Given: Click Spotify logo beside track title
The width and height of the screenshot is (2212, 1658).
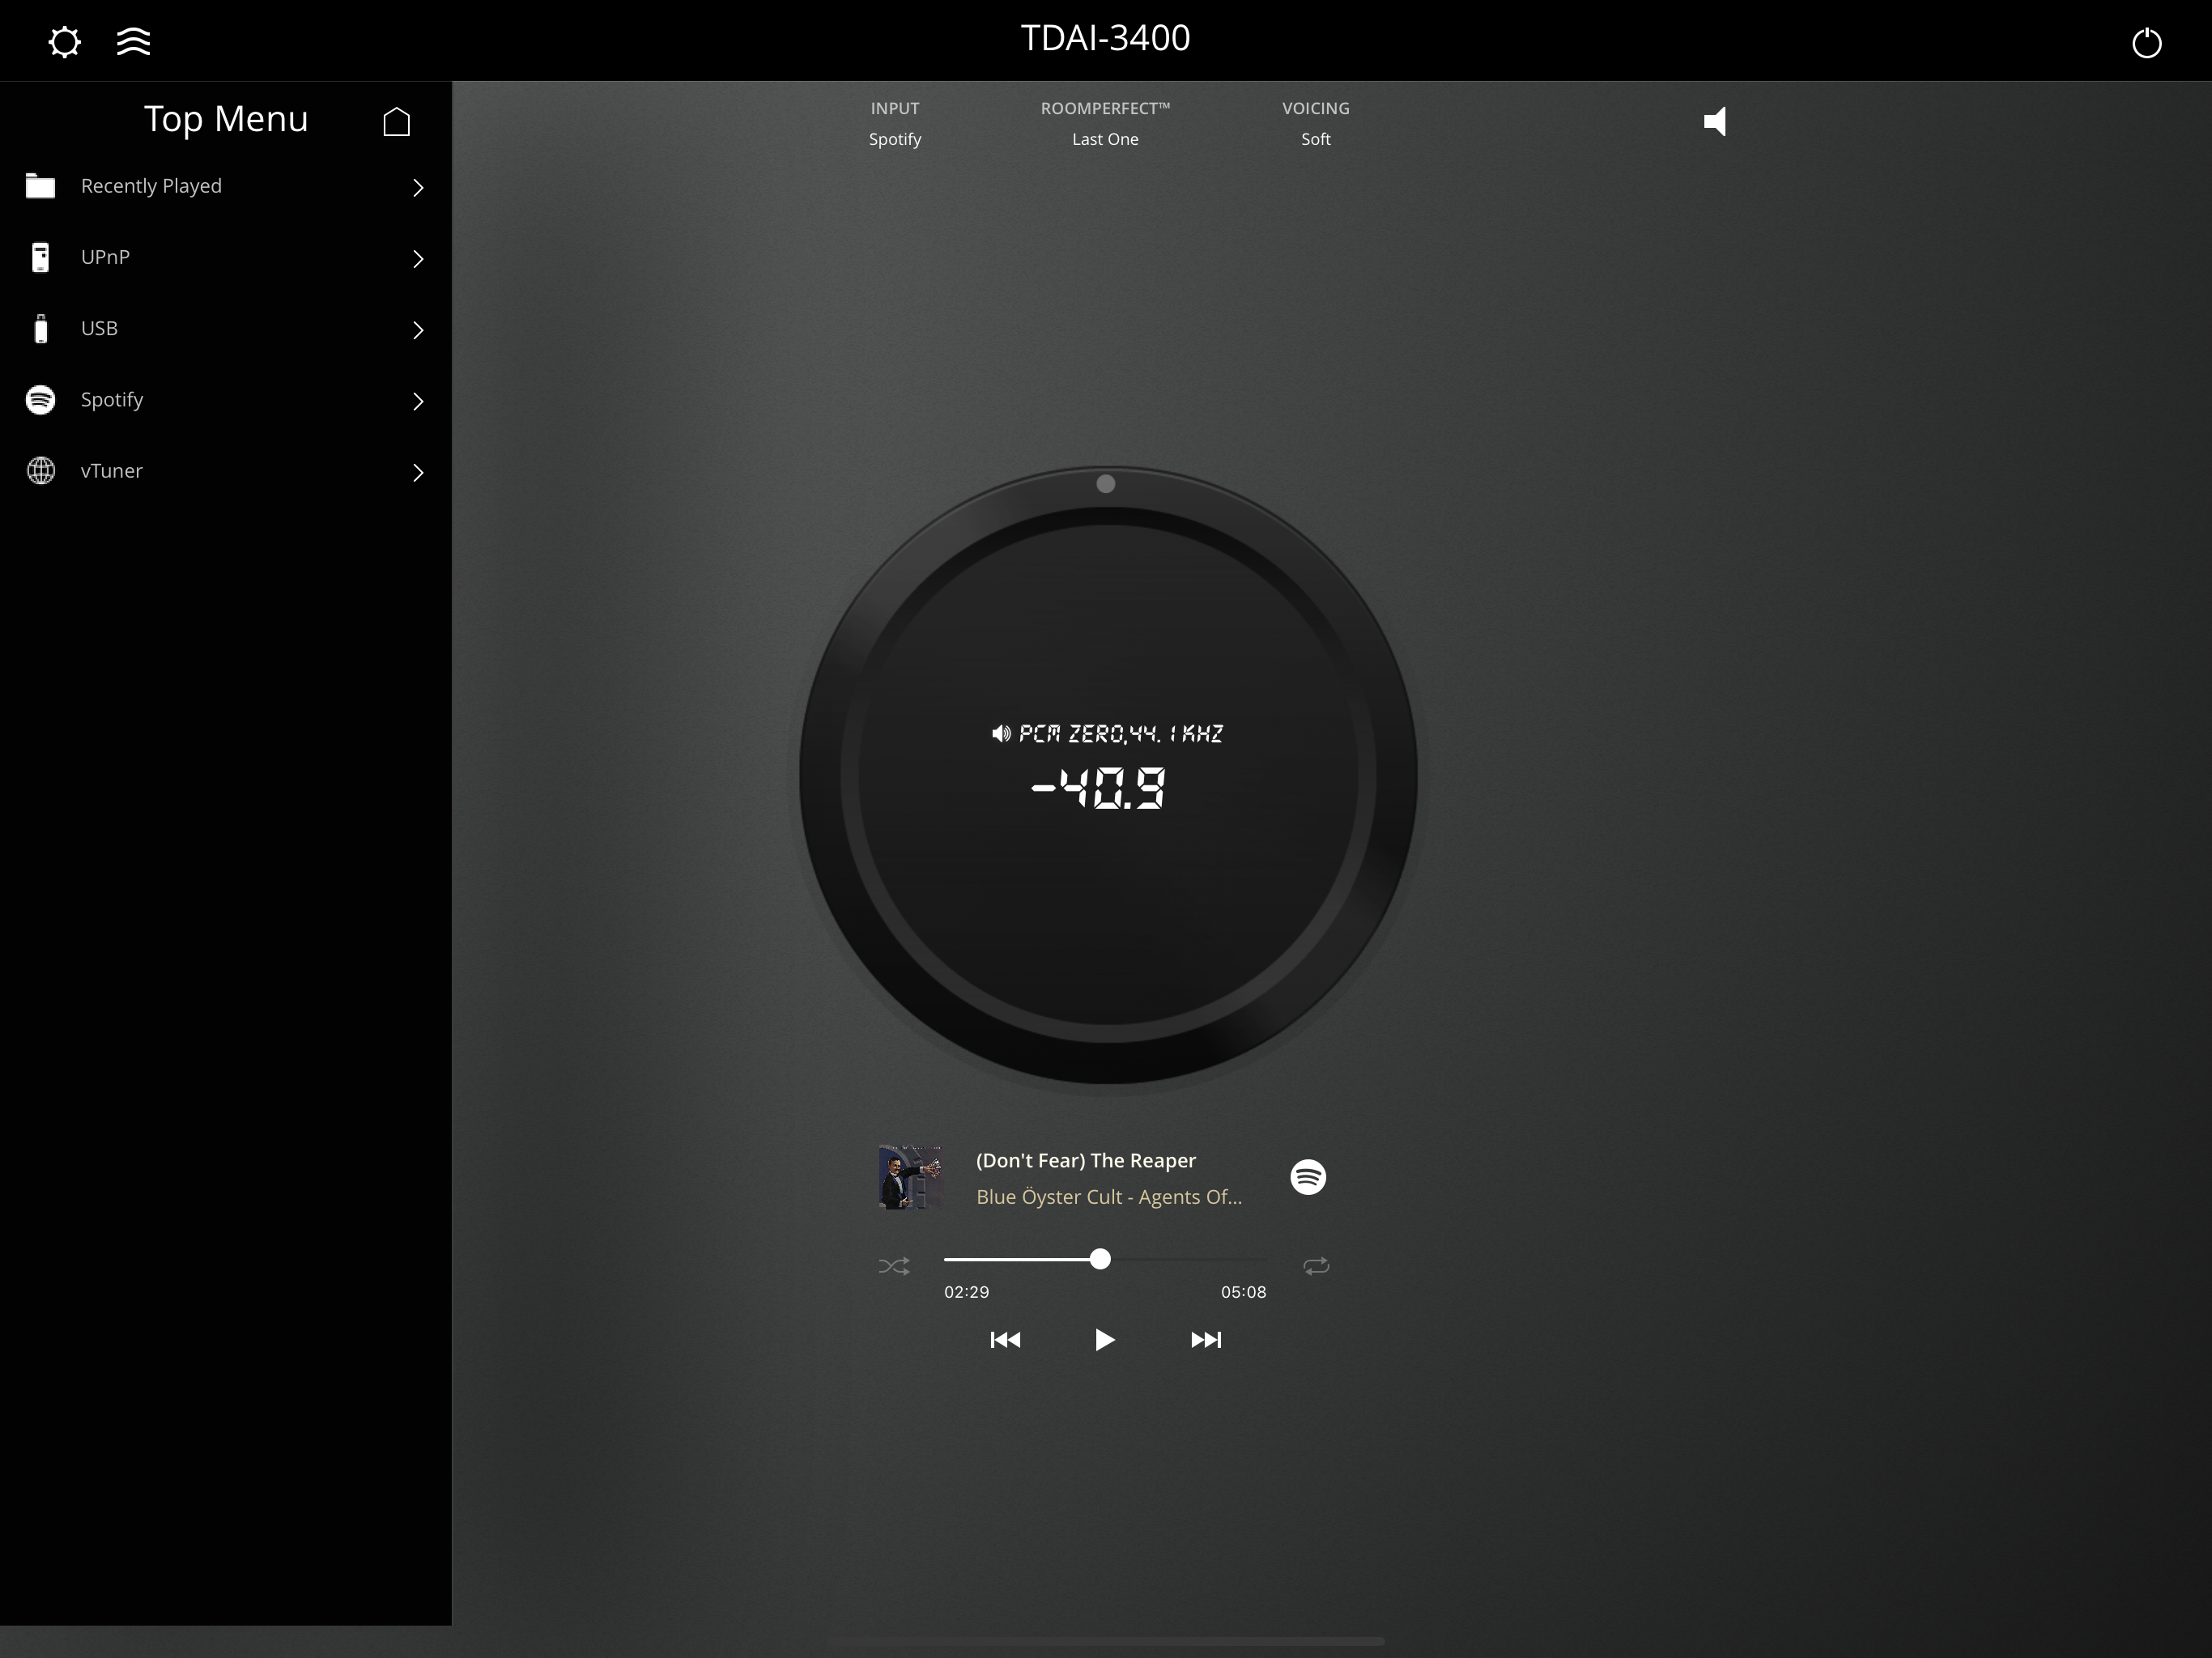Looking at the screenshot, I should click(1308, 1177).
